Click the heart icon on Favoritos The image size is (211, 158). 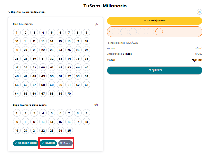point(43,143)
